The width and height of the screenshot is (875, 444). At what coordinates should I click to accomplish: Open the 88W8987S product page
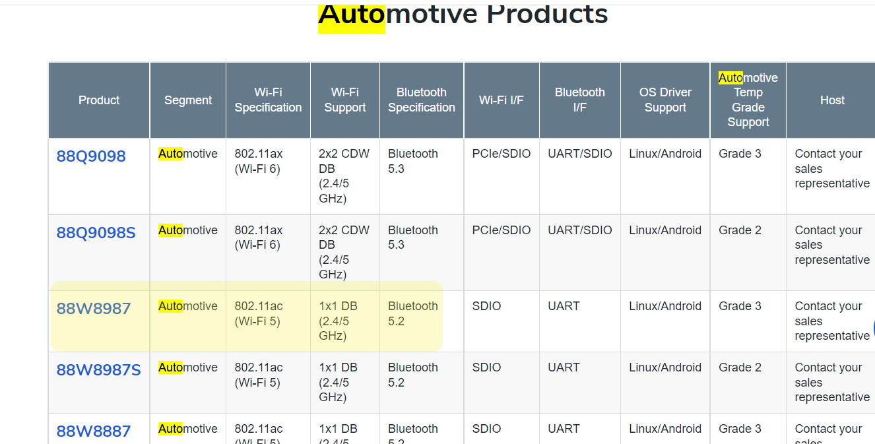click(98, 370)
